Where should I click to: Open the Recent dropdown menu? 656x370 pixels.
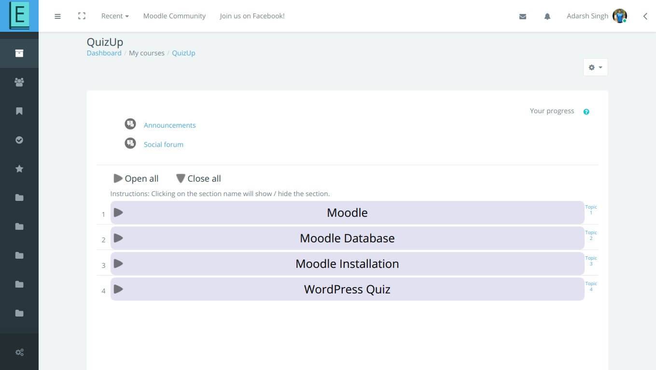point(115,16)
